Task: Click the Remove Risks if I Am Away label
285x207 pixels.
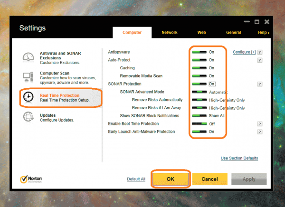Action: 156,108
